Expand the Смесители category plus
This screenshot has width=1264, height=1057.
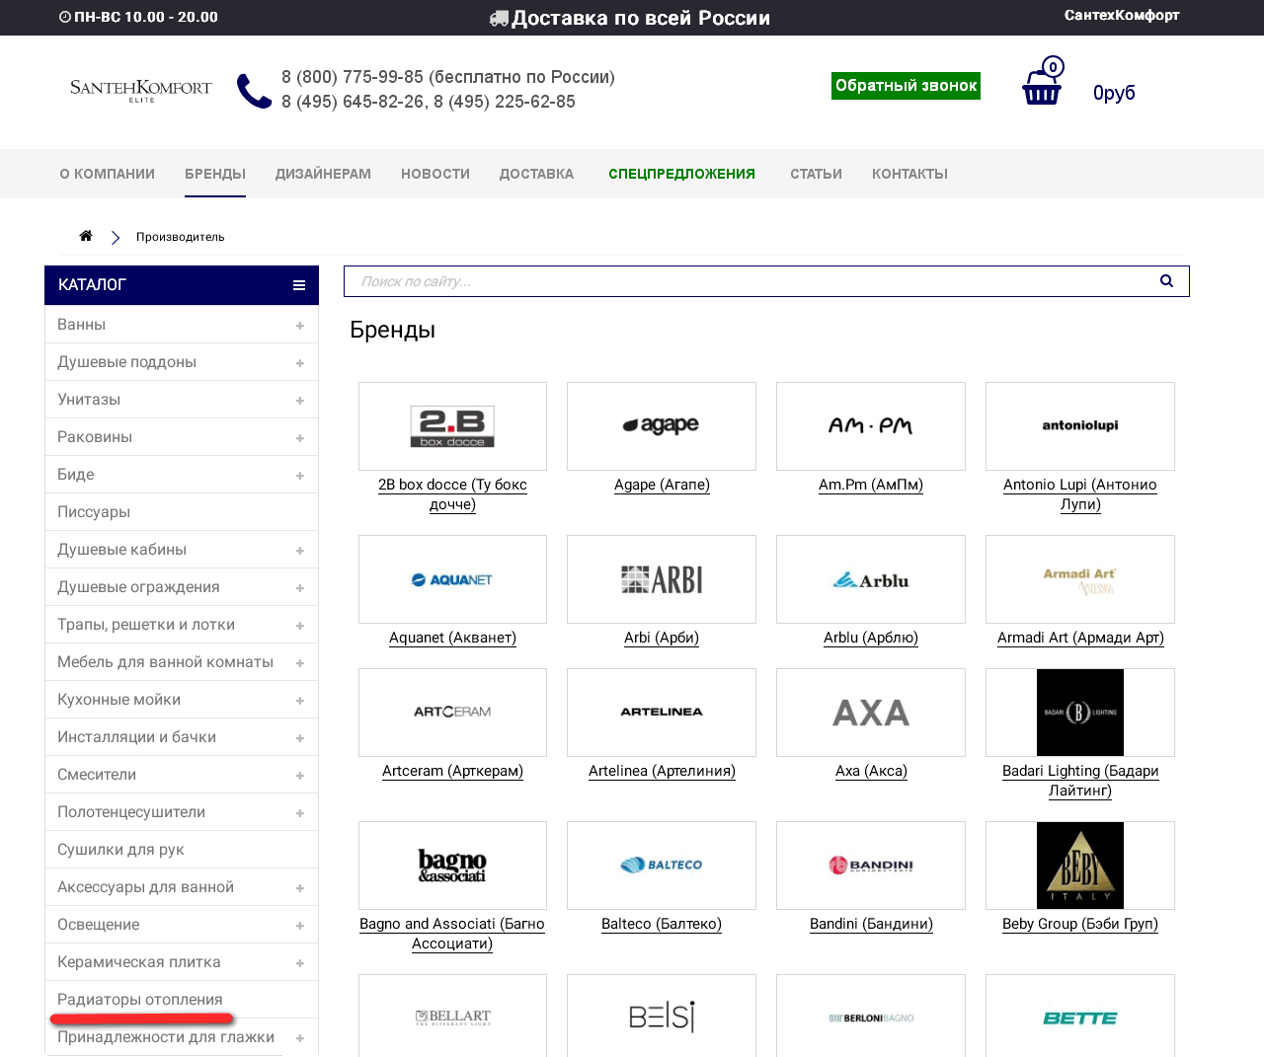tap(300, 776)
